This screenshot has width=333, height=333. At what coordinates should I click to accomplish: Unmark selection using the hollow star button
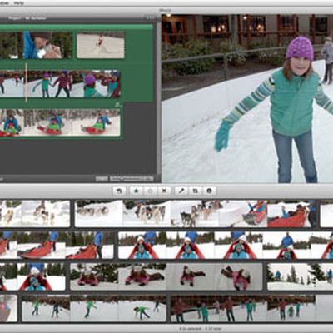(x=150, y=191)
